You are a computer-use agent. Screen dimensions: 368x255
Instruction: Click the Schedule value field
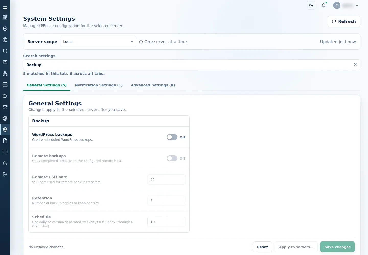[167, 222]
